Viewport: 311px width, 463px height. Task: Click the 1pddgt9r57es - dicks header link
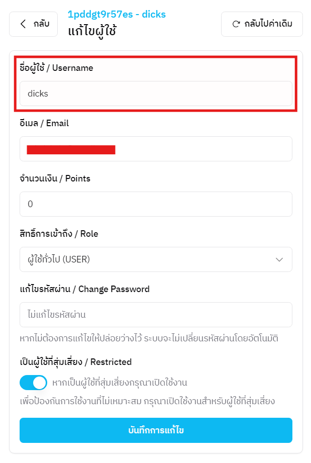[117, 14]
